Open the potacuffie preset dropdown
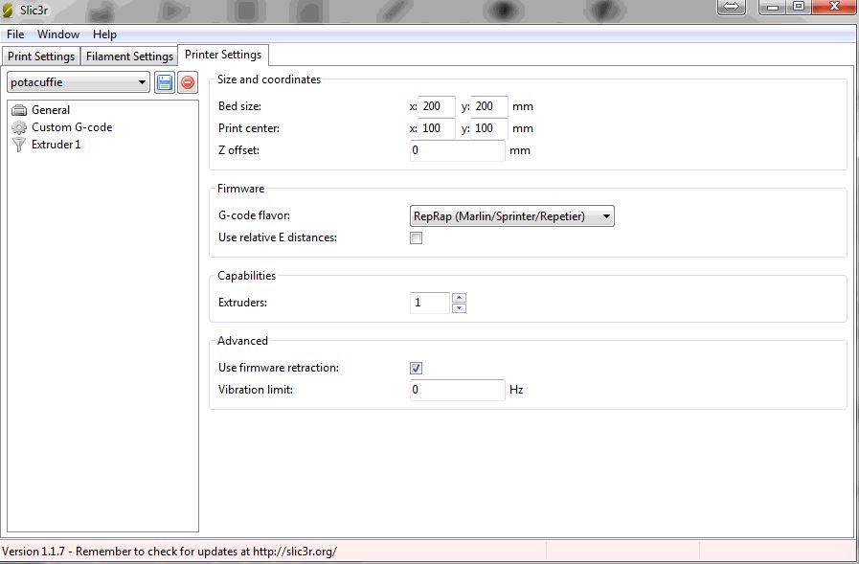 click(x=79, y=82)
